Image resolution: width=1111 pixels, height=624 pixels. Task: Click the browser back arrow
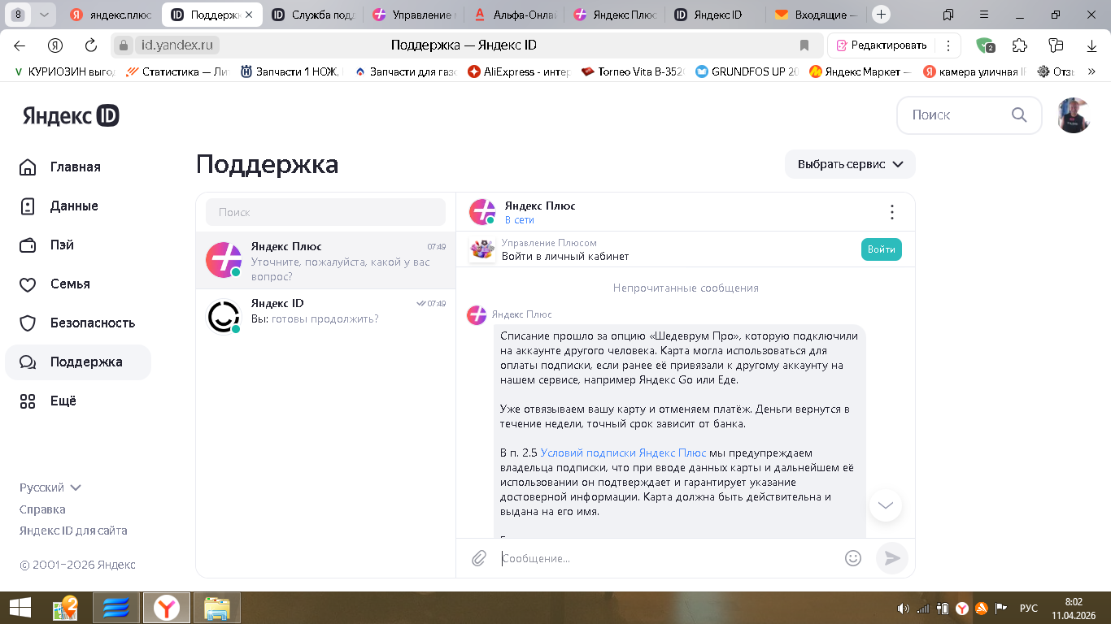click(20, 45)
